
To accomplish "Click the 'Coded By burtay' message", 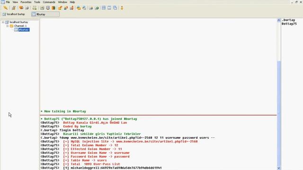I will (x=66, y=127).
